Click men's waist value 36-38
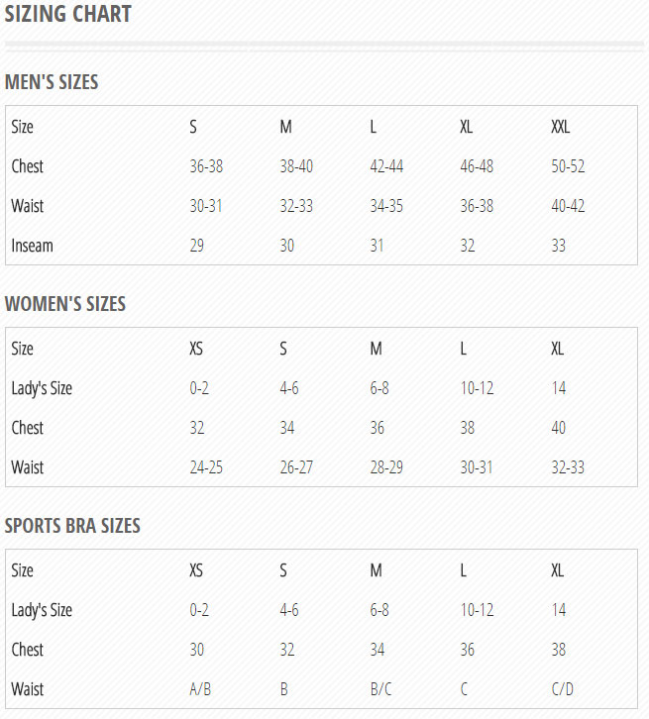 point(477,206)
